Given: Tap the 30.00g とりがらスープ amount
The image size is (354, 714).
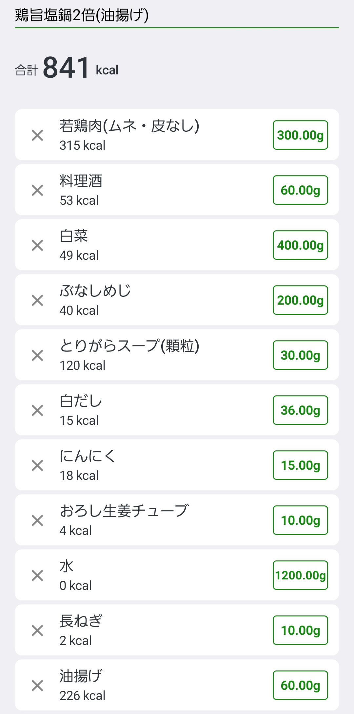Looking at the screenshot, I should pyautogui.click(x=300, y=355).
